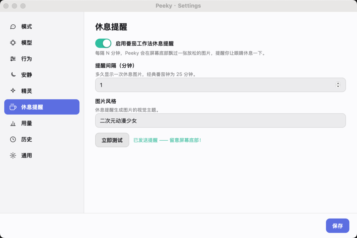Viewport: 357px width, 238px height.
Task: Click the sliders icon beside 行为
Action: point(13,59)
